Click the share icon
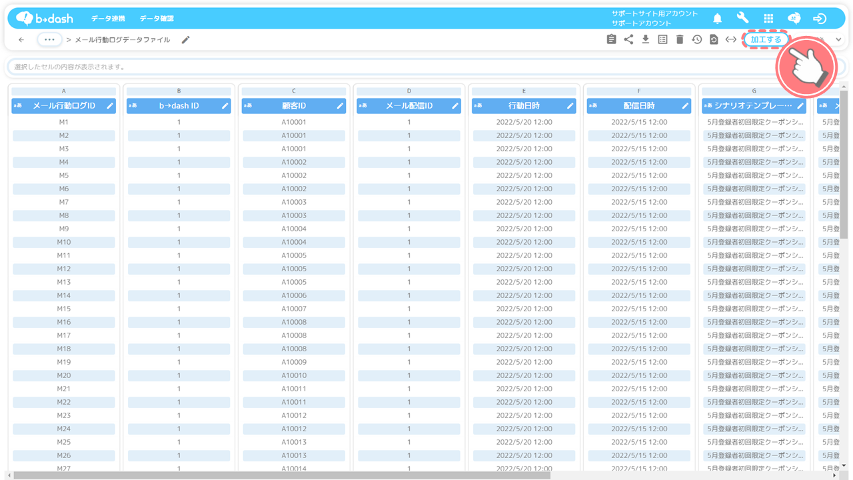The height and width of the screenshot is (480, 853). pyautogui.click(x=628, y=40)
